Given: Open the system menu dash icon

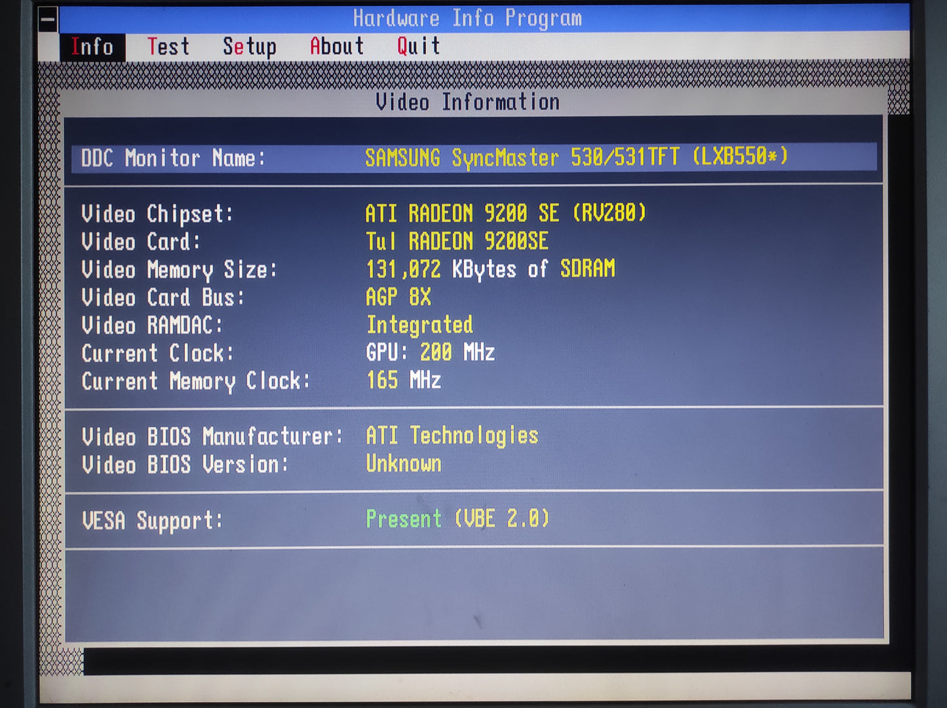Looking at the screenshot, I should tap(48, 20).
